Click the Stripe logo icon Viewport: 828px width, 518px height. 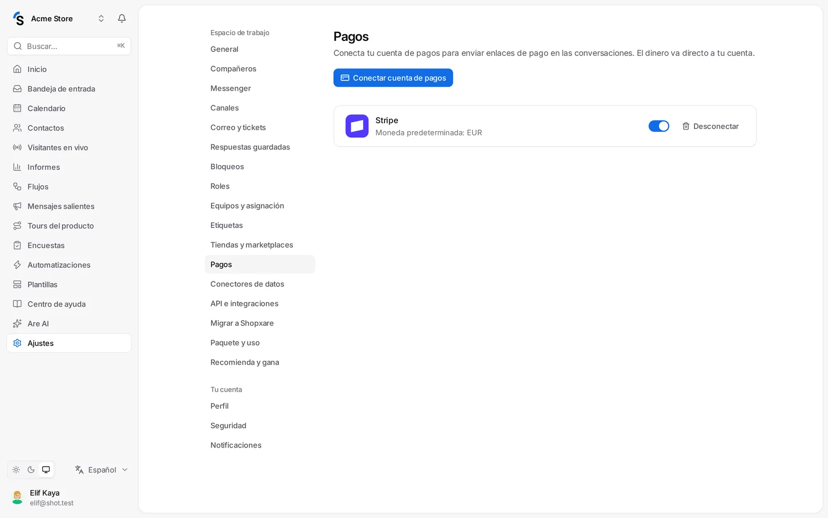357,126
